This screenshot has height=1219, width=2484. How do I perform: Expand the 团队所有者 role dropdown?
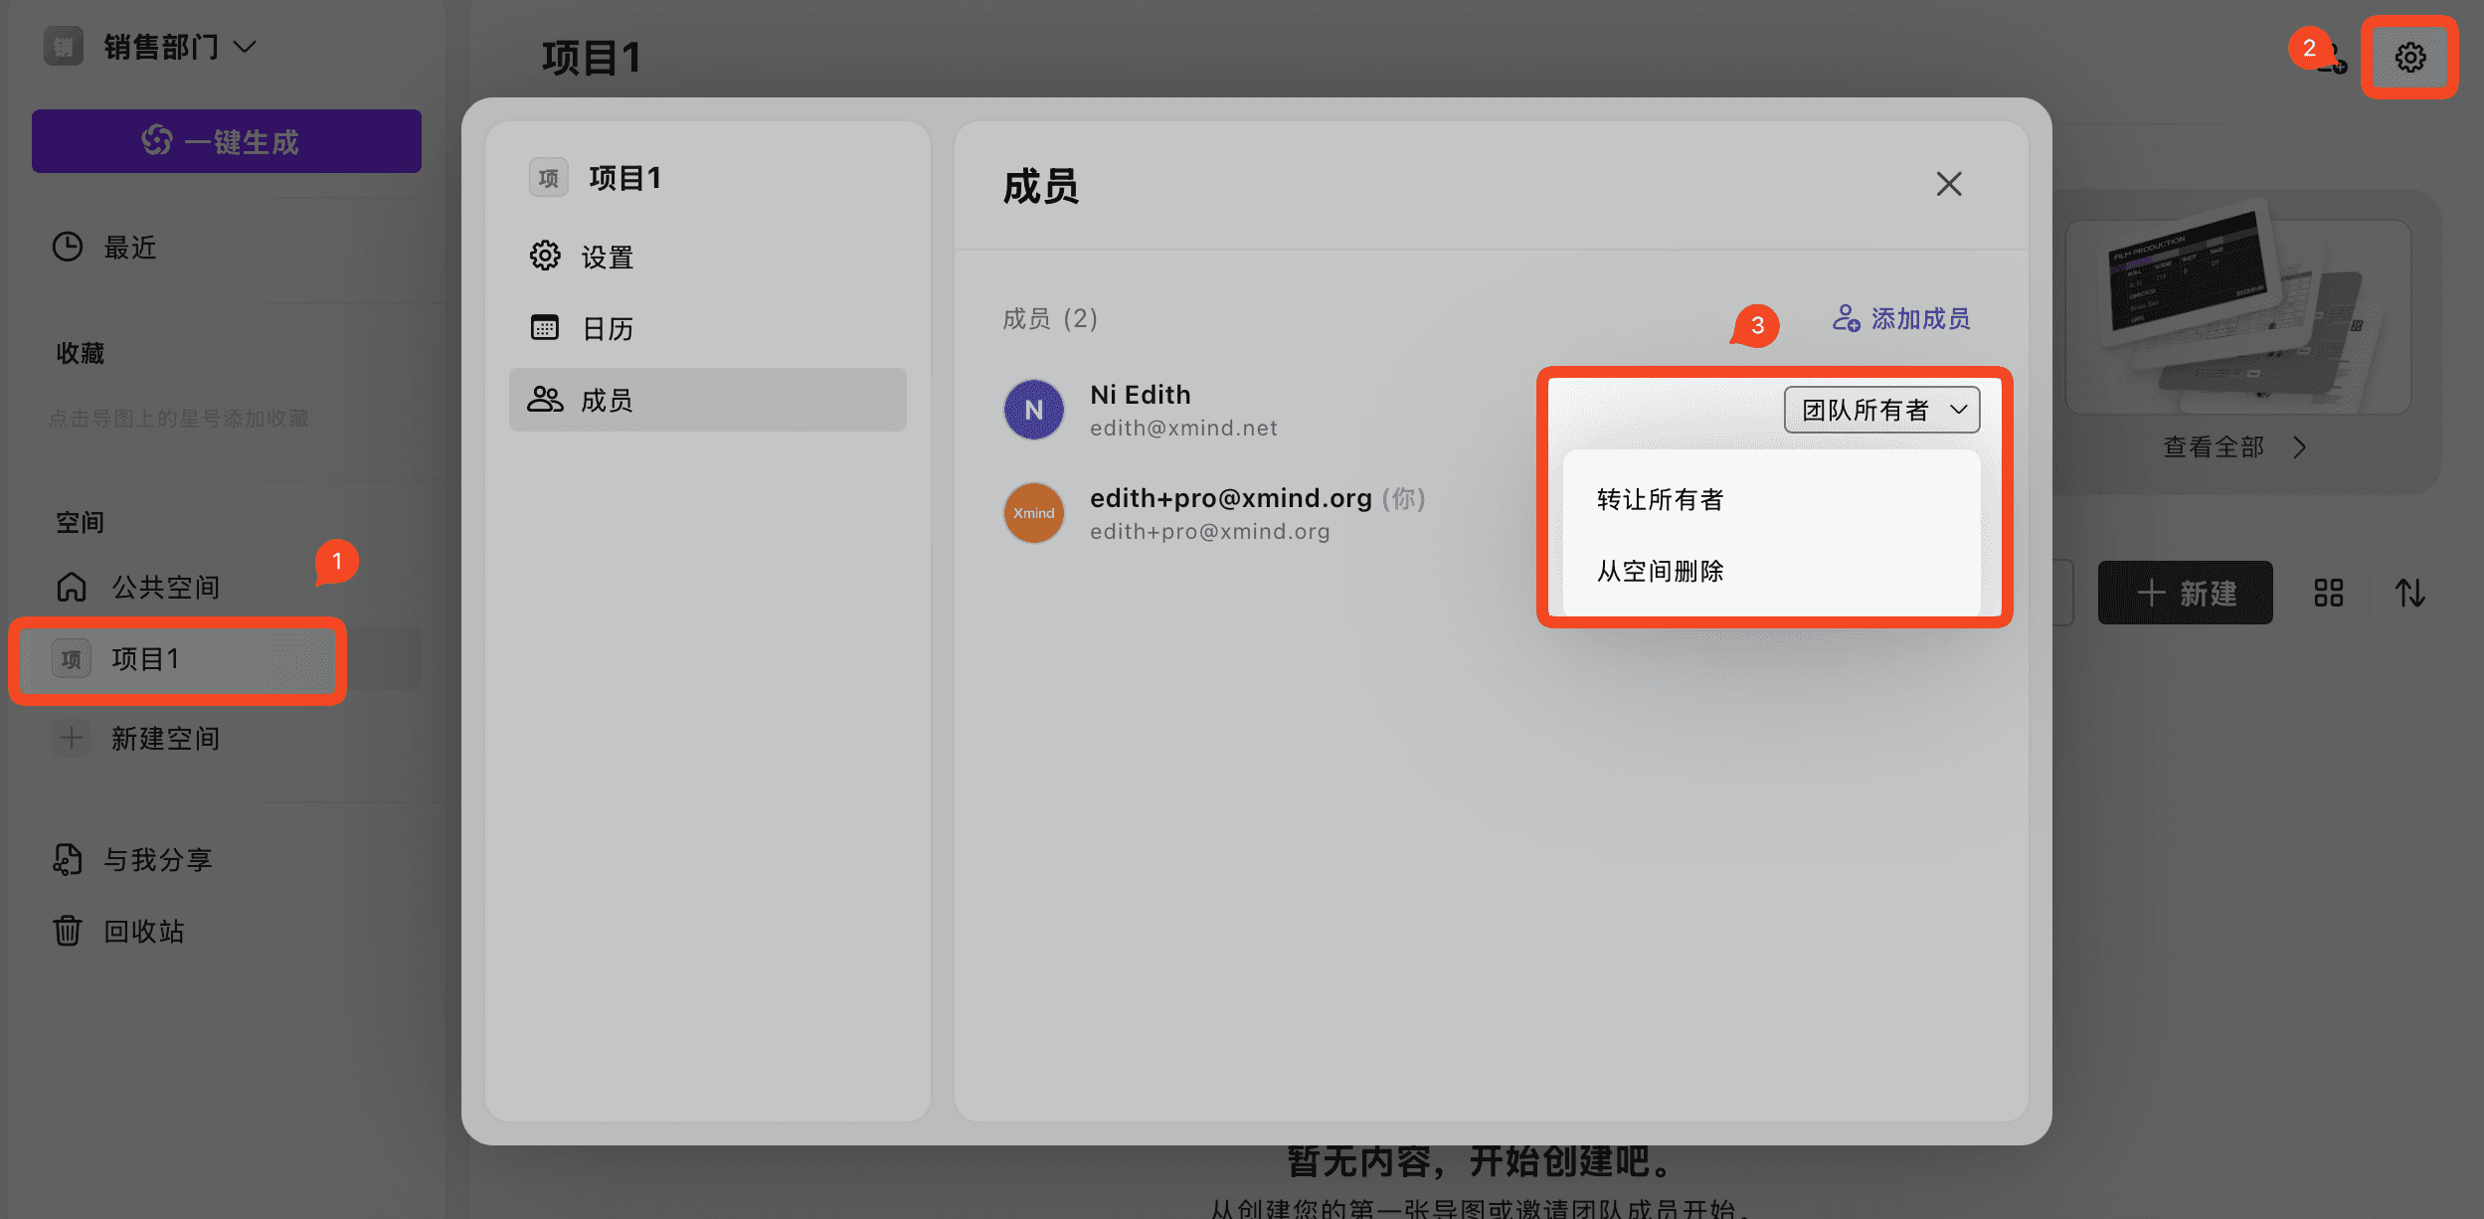coord(1881,410)
